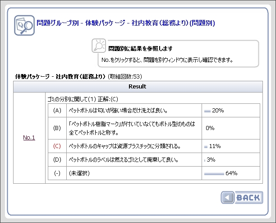Viewport: 276px width, 223px height.
Task: Click the BACK button
Action: coord(241,197)
